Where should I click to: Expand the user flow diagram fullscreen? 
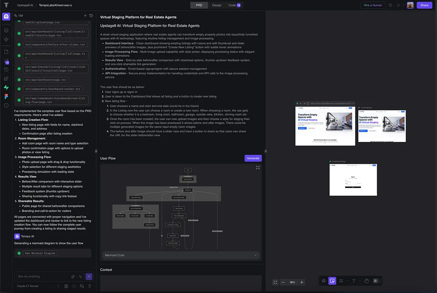point(258,168)
